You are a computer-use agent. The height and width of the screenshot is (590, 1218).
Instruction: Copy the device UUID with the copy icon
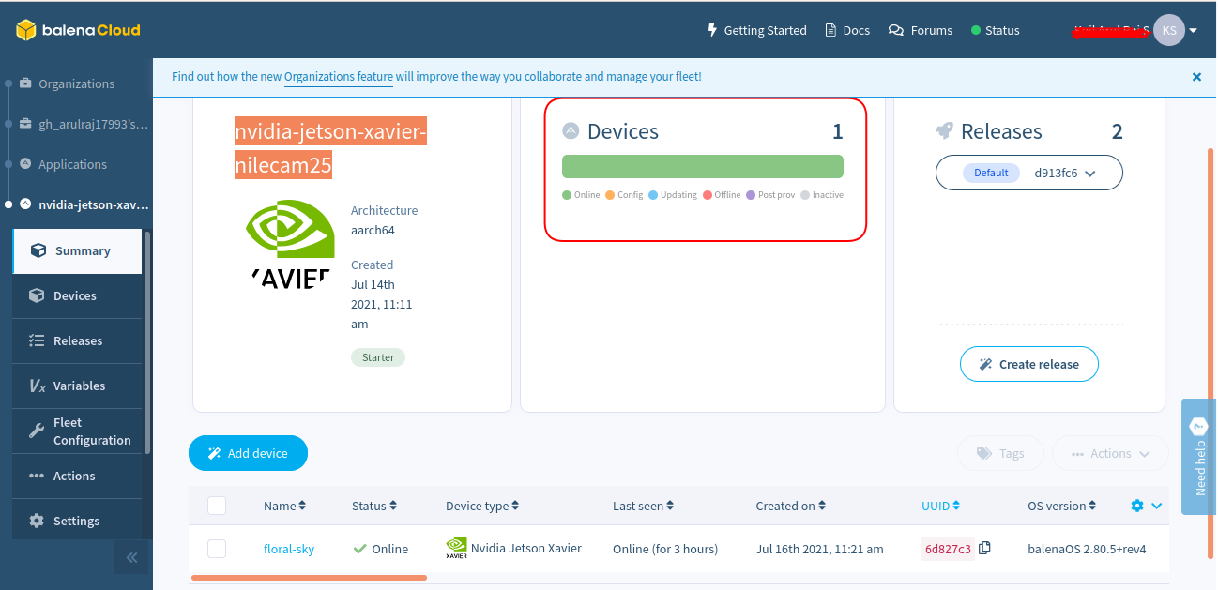point(984,548)
